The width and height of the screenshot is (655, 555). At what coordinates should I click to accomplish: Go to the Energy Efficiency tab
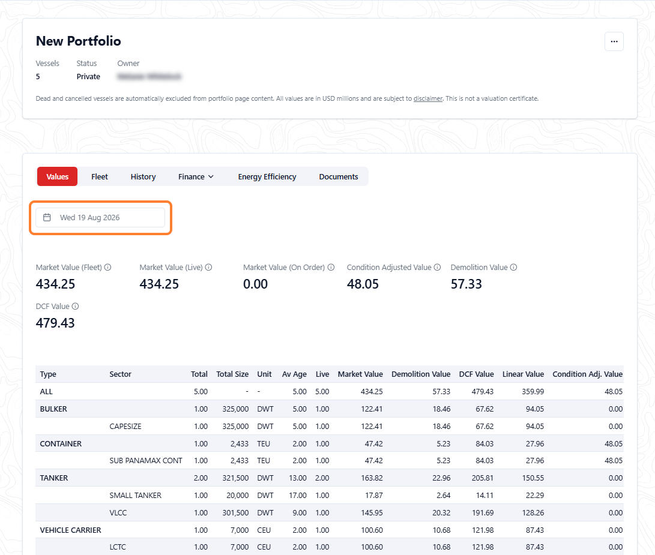pos(267,176)
